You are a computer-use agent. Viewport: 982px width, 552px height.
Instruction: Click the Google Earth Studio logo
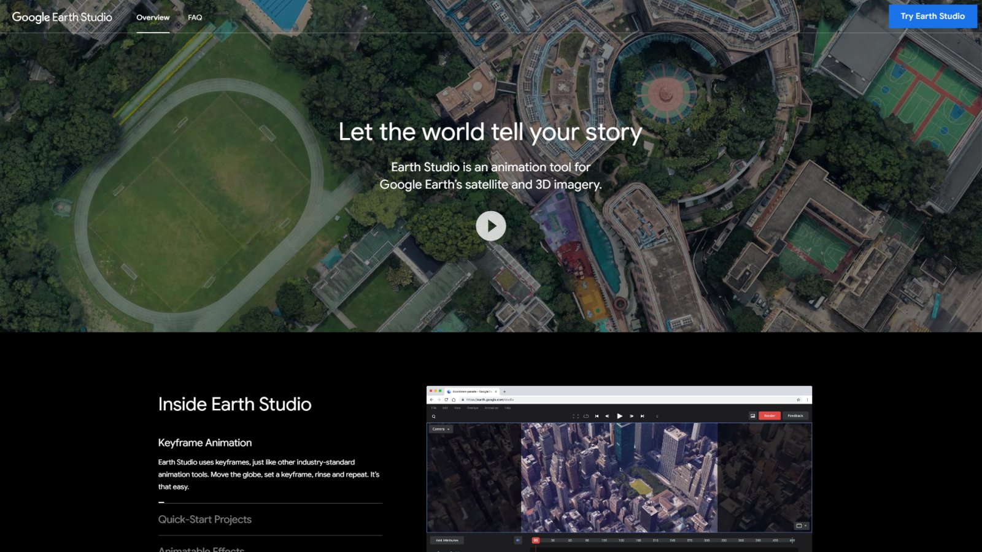[x=62, y=17]
